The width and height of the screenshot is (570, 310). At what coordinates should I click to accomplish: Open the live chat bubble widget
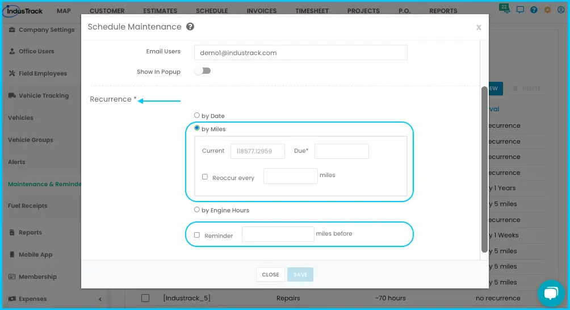[x=551, y=293]
